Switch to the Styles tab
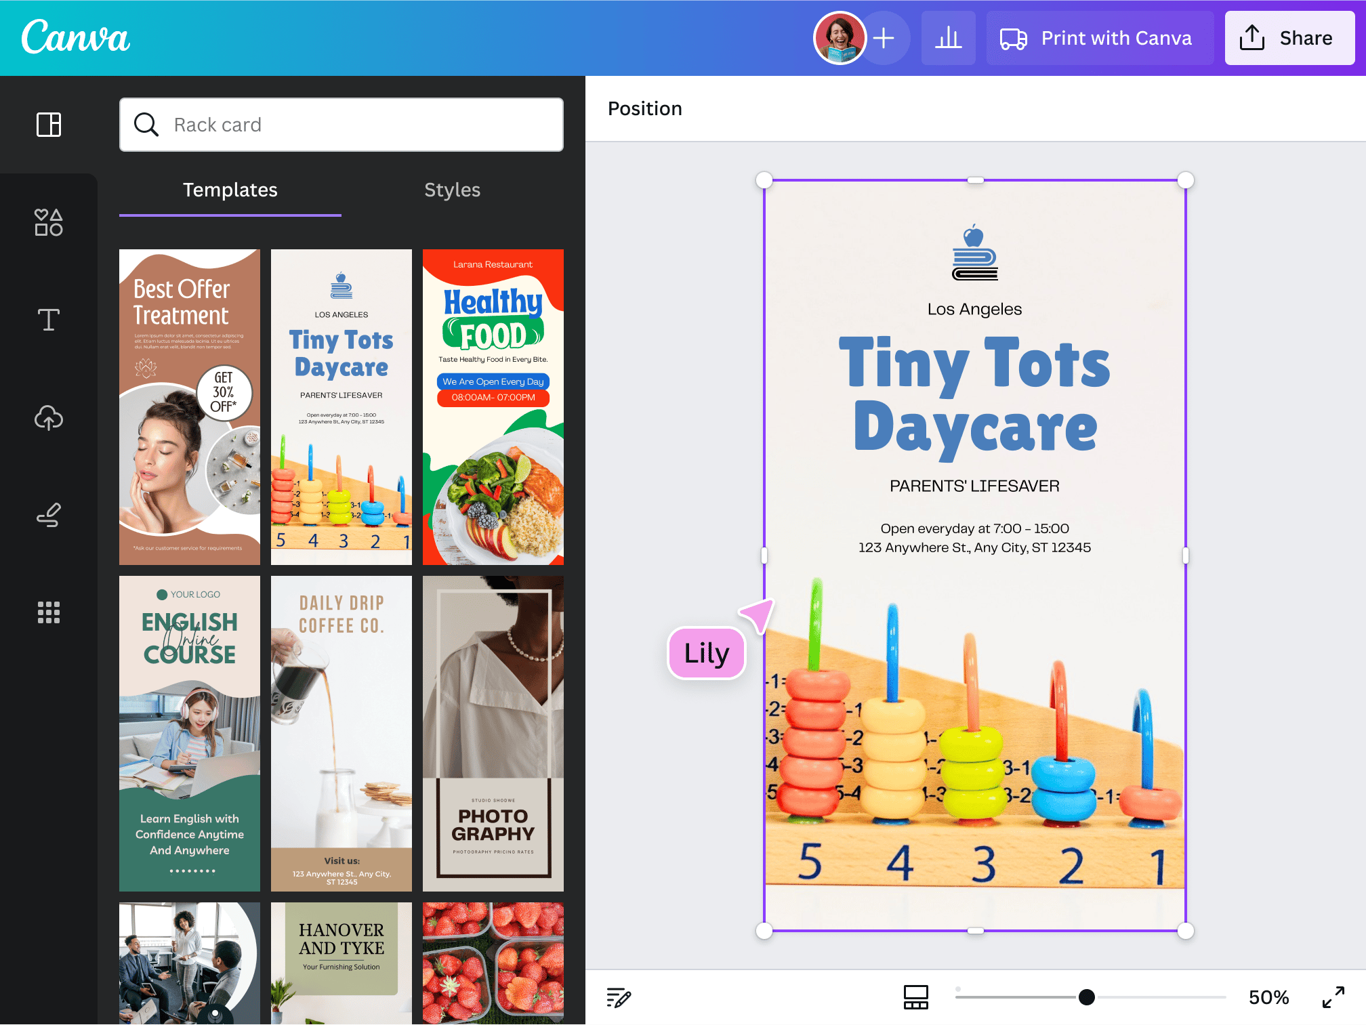1366x1025 pixels. pos(452,190)
